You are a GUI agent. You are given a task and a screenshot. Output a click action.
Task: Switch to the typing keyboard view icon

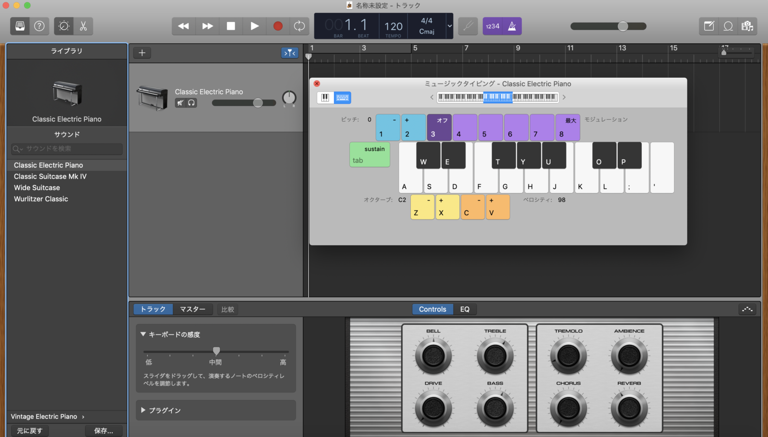coord(342,97)
